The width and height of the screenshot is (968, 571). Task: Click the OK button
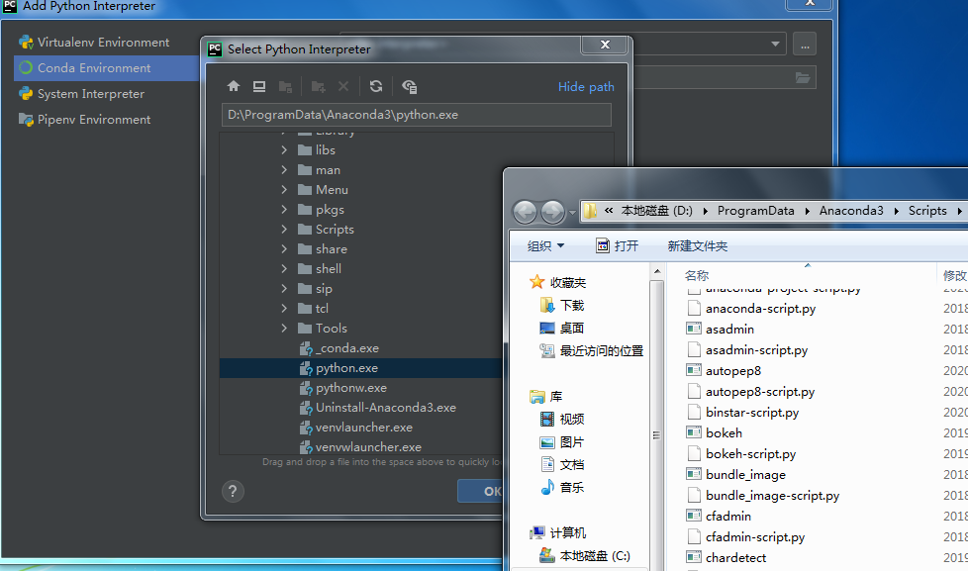click(x=481, y=491)
